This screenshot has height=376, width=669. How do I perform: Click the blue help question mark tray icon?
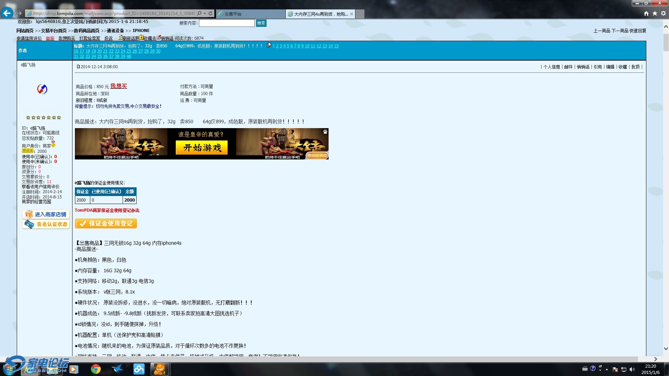tap(593, 368)
